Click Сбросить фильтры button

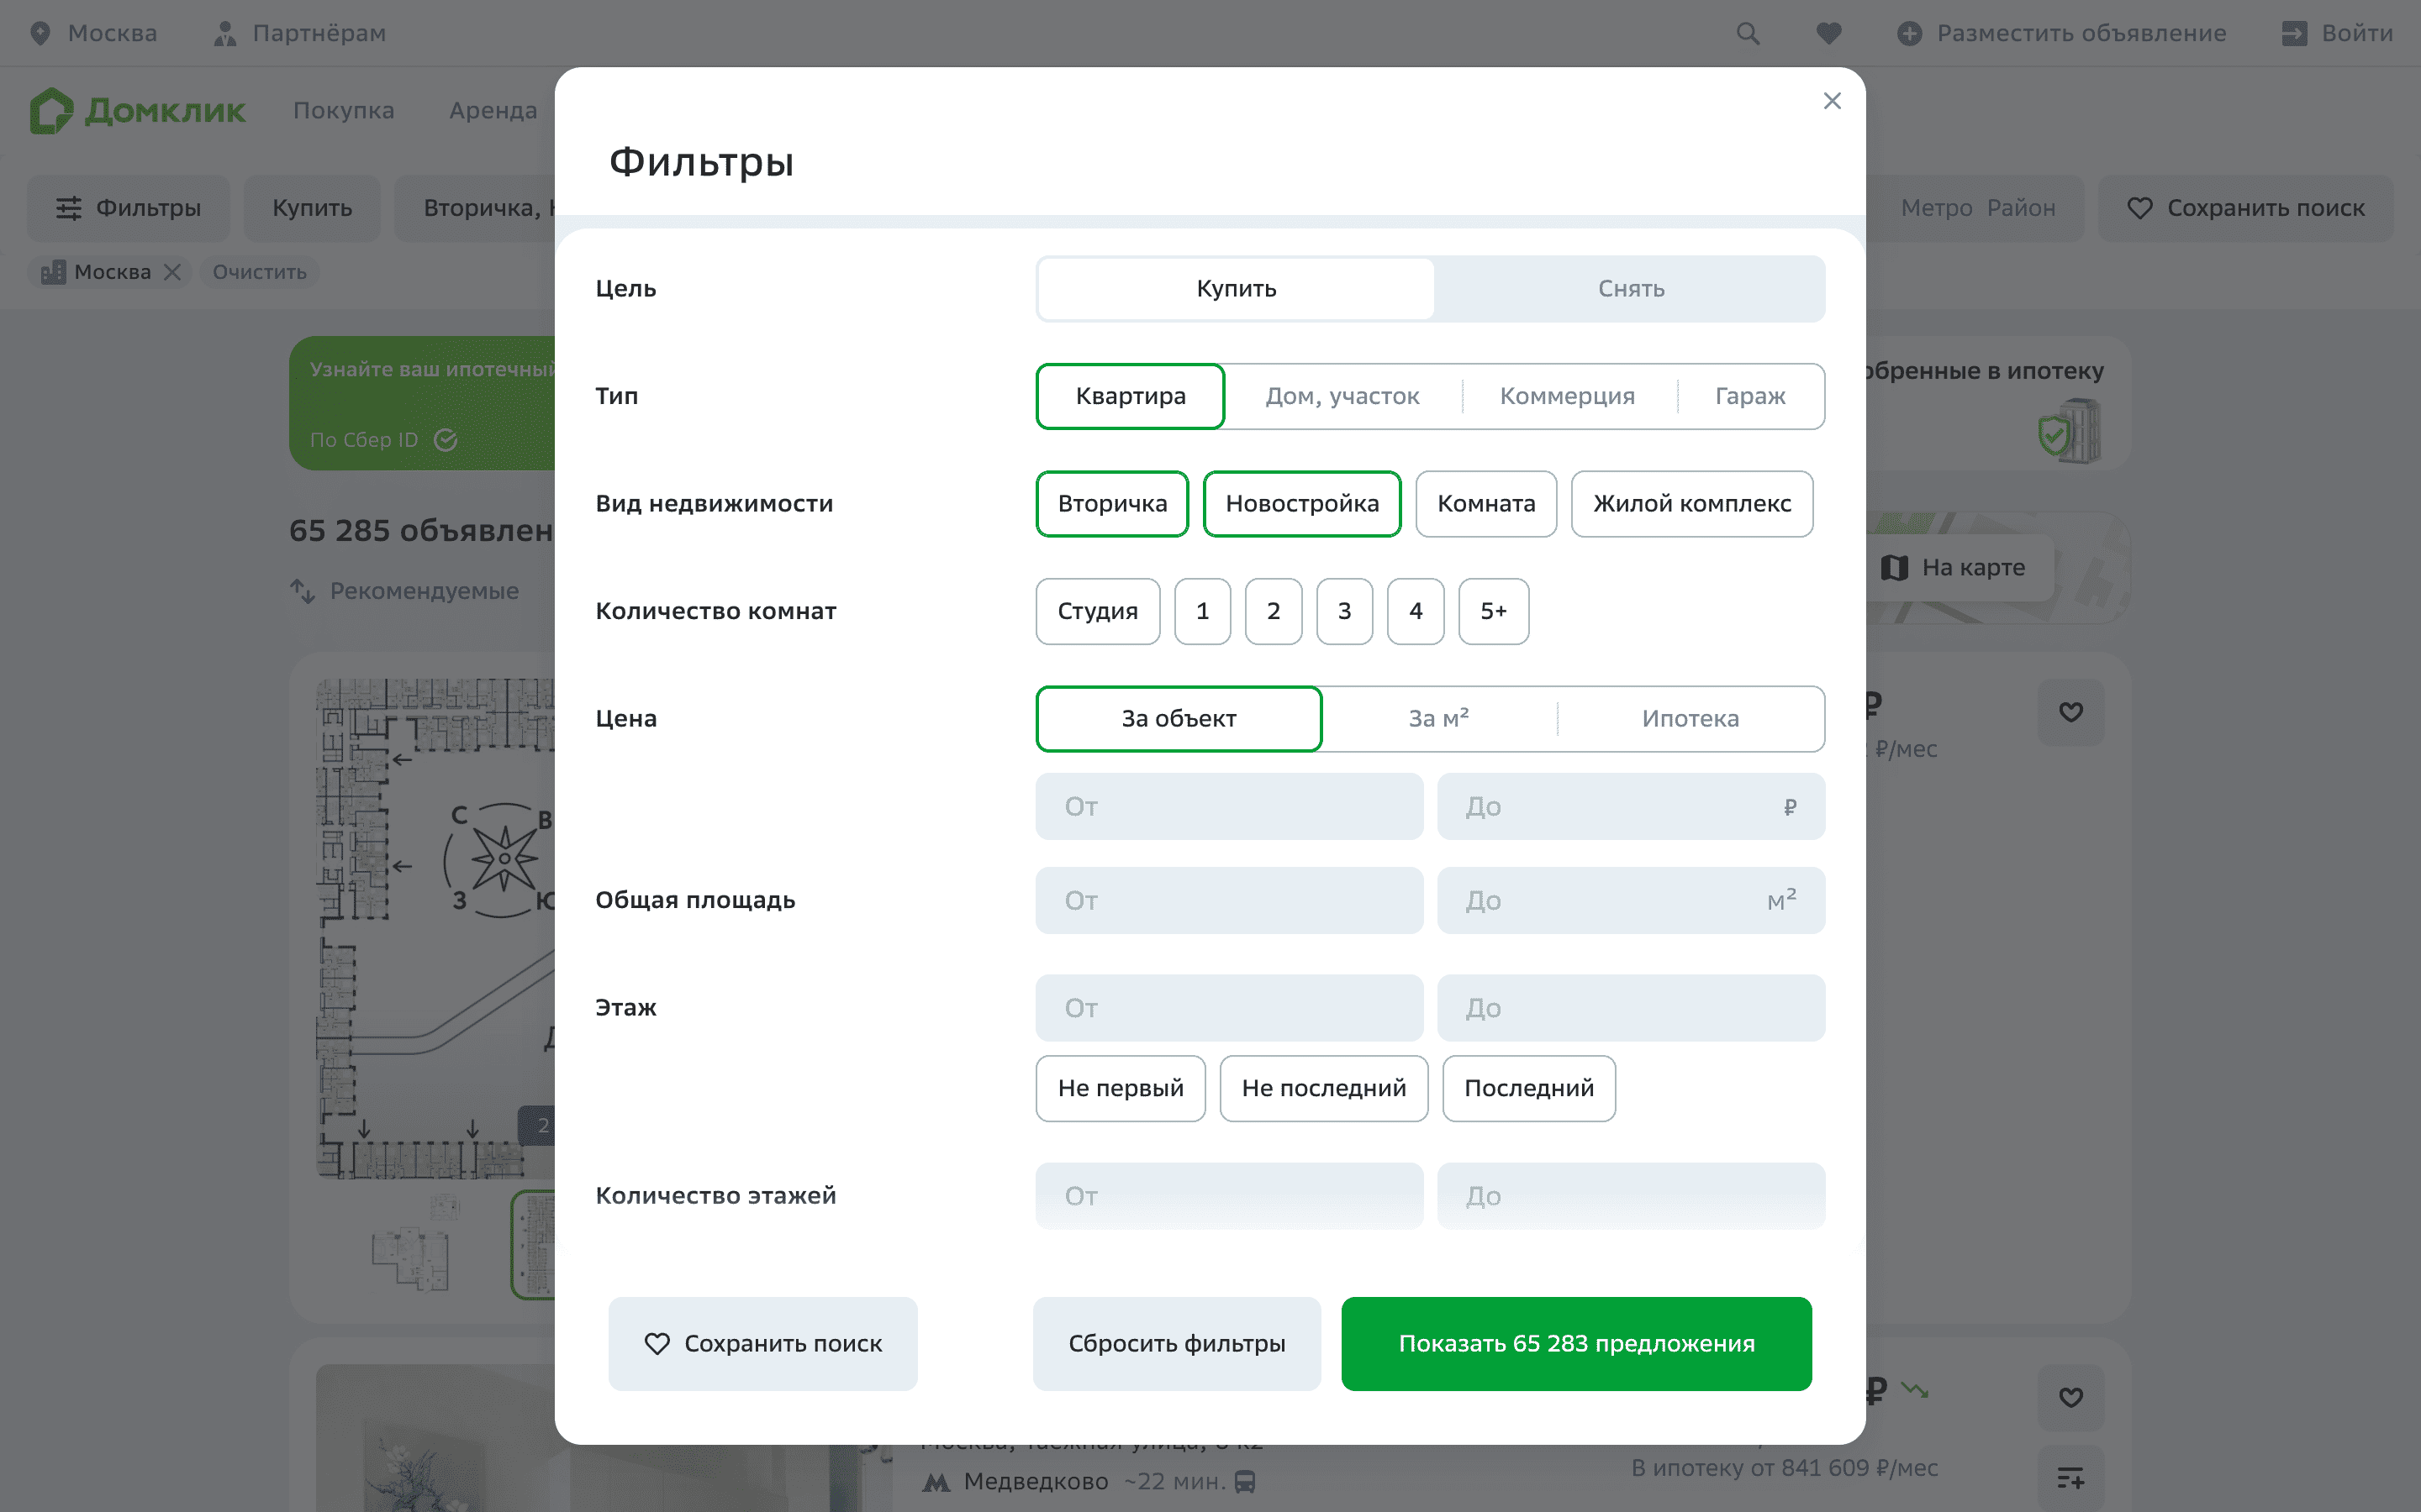point(1177,1344)
